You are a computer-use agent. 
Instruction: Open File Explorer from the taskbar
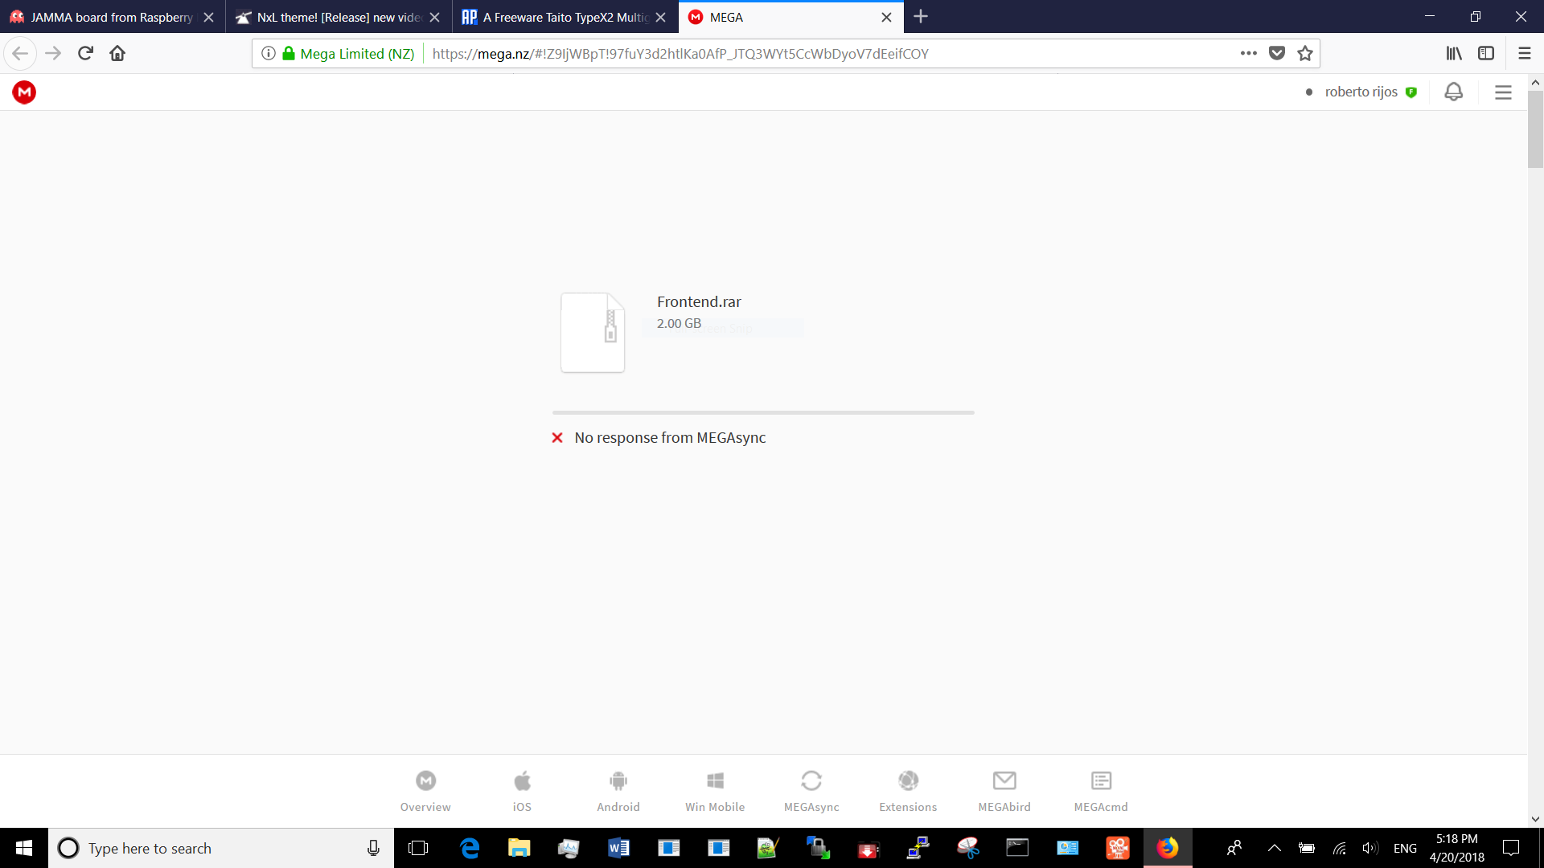tap(519, 848)
